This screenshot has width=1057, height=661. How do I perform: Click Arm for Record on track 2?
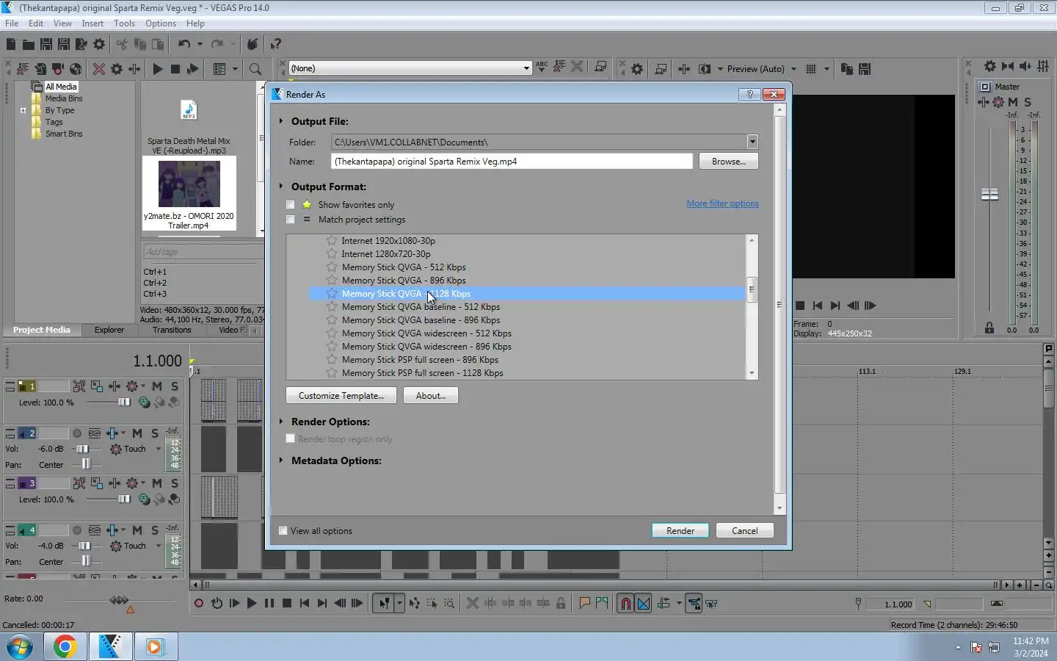(x=77, y=433)
